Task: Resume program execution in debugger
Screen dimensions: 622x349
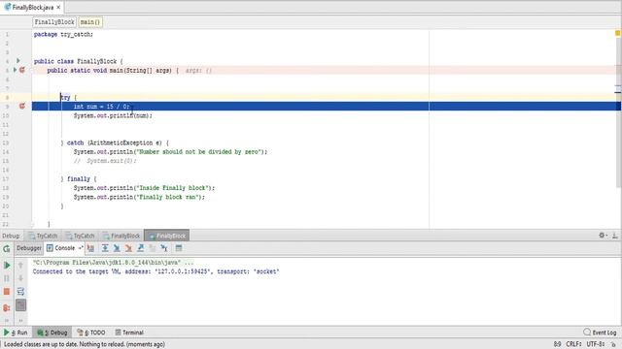Action: point(7,265)
